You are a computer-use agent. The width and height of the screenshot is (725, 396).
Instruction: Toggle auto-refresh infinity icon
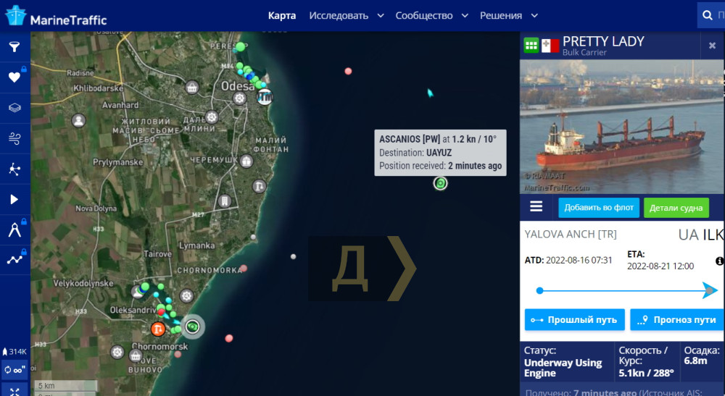click(14, 370)
